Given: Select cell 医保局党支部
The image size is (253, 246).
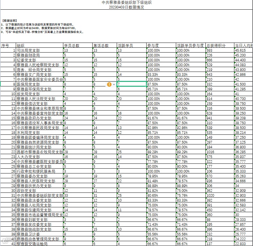Looking at the screenshot, I should (x=40, y=84).
